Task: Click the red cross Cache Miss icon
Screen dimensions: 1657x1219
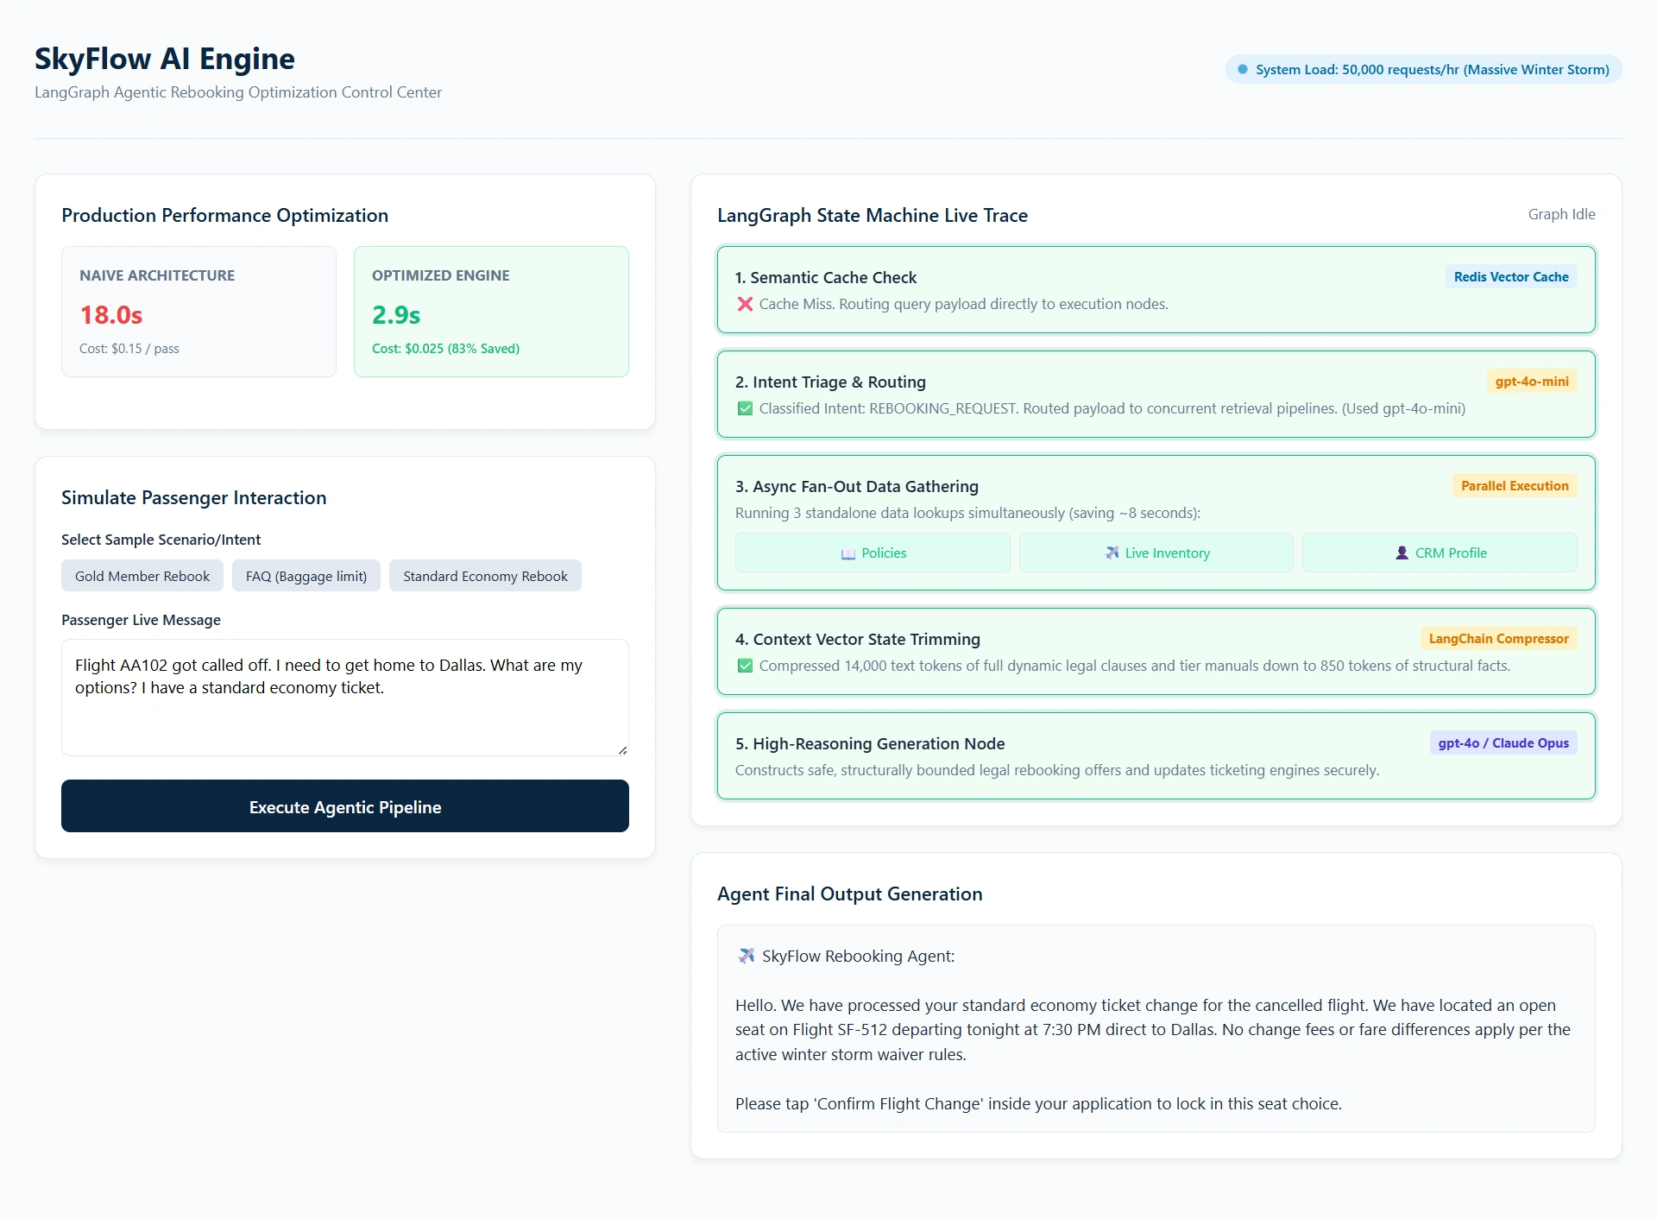Action: pyautogui.click(x=745, y=304)
